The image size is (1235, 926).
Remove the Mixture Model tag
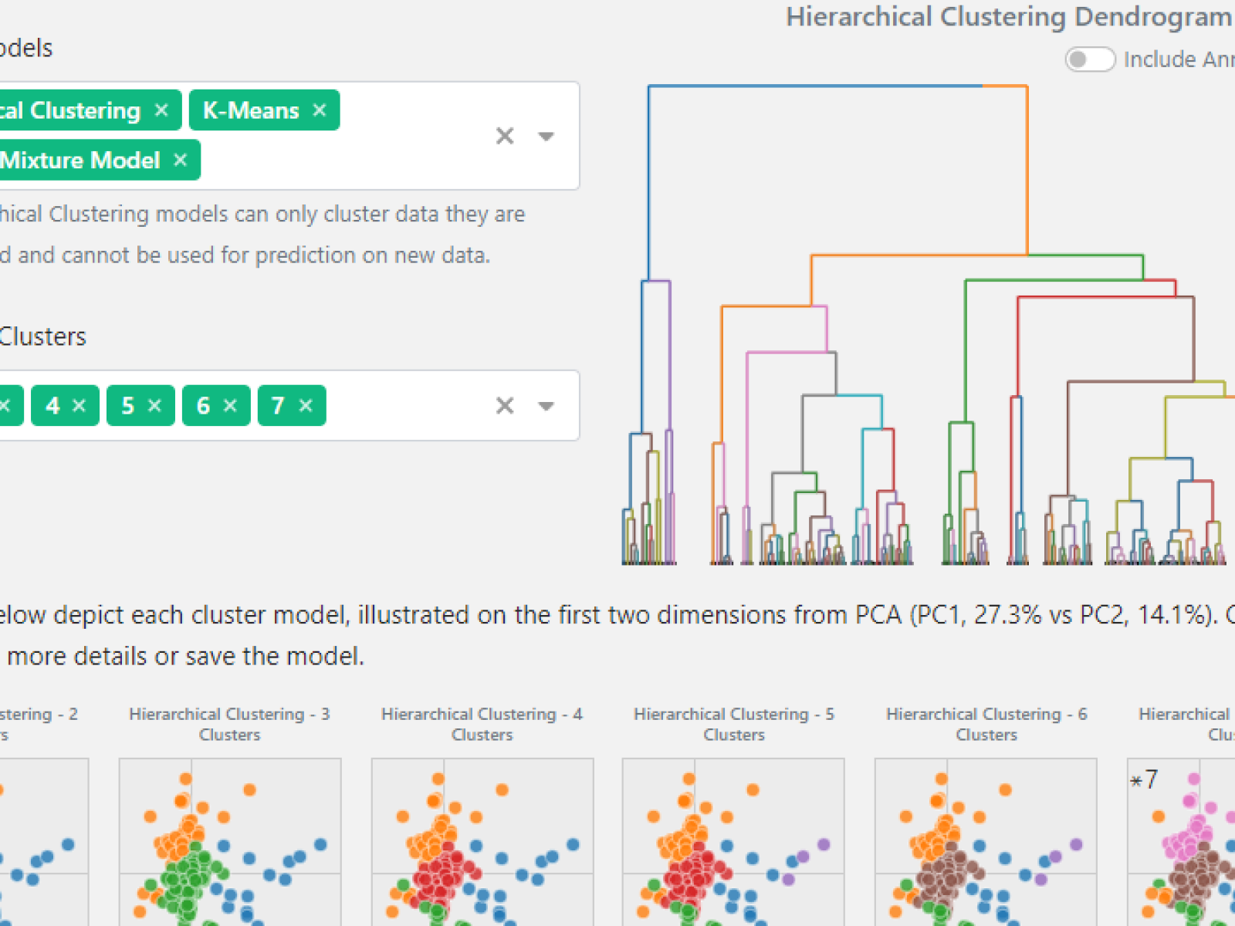point(180,161)
